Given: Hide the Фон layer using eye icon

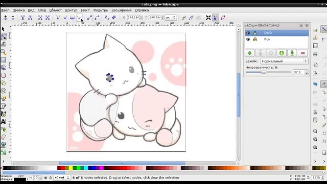Looking at the screenshot, I should (x=248, y=39).
